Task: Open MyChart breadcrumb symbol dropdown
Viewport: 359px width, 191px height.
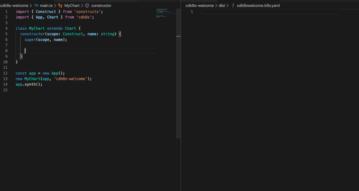Action: [72, 5]
